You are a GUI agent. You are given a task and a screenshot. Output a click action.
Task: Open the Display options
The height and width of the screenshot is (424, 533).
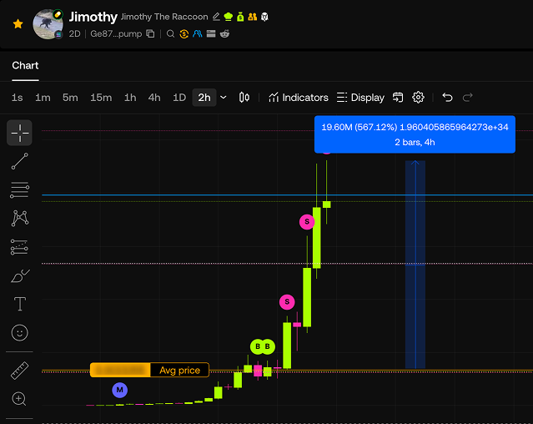coord(360,98)
